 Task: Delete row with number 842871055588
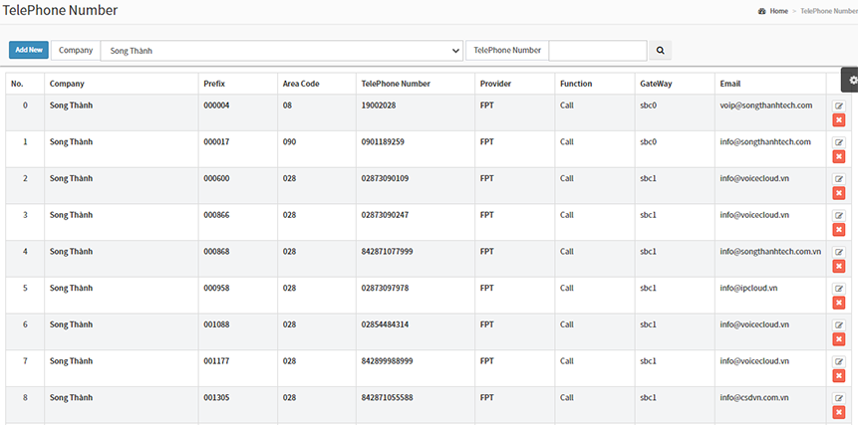coord(838,412)
